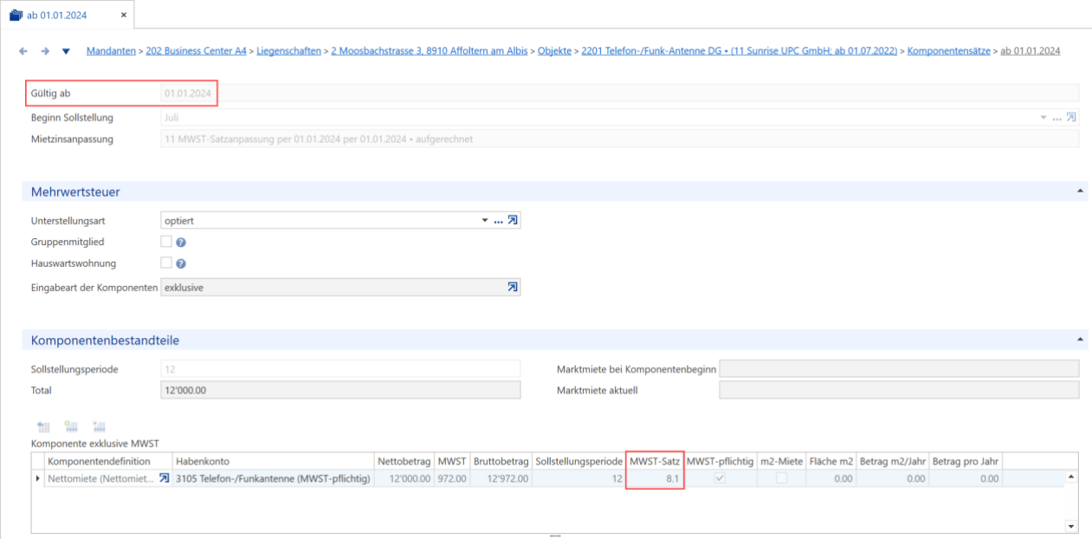Navigate to Komponentensätze breadcrumb

tap(949, 51)
